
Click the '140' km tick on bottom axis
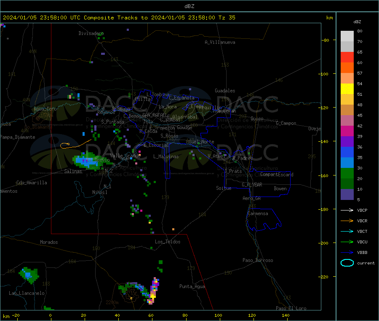[286, 315]
